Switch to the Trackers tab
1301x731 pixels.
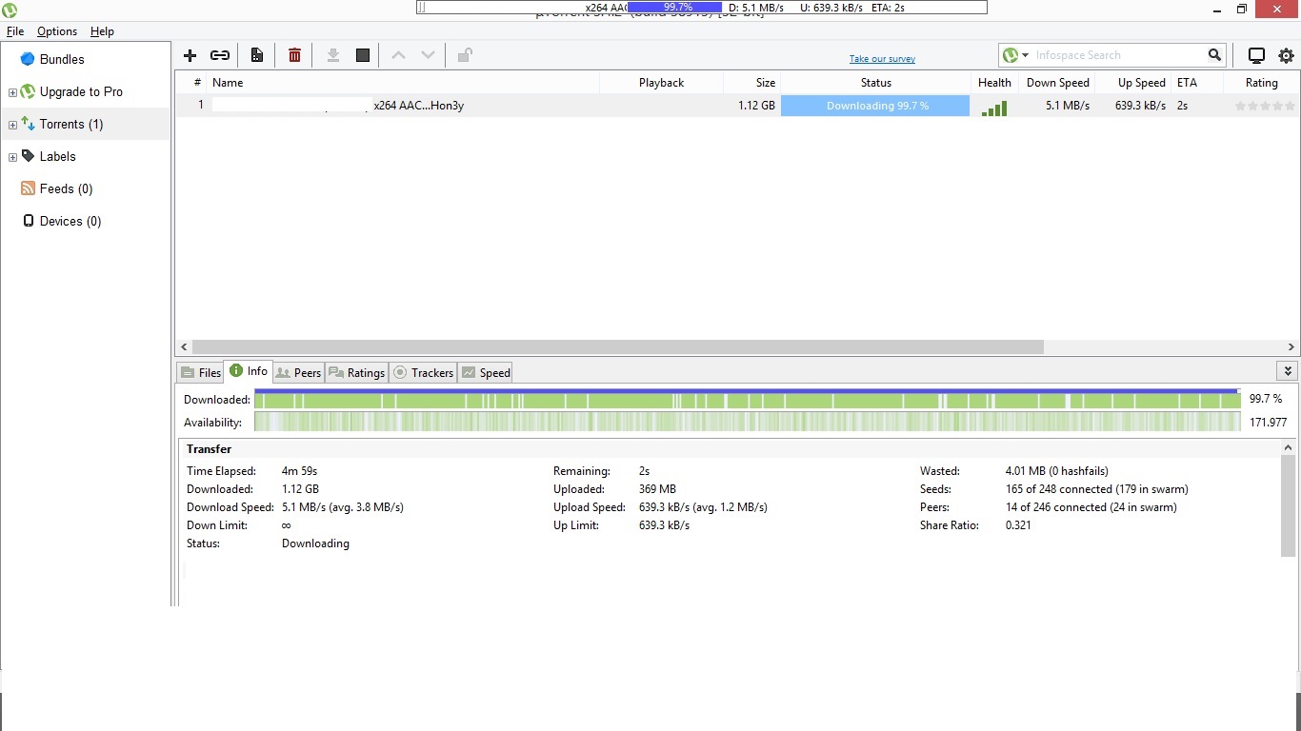coord(423,372)
